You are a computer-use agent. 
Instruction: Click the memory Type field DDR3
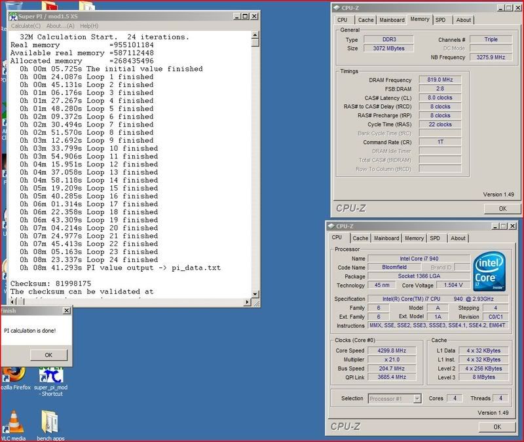coord(388,39)
